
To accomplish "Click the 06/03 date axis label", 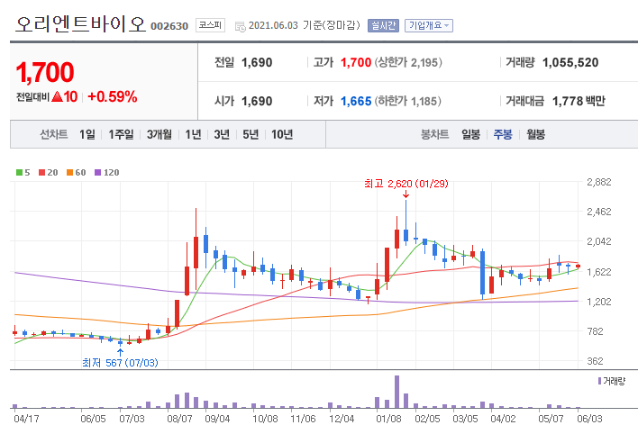I will tap(589, 419).
